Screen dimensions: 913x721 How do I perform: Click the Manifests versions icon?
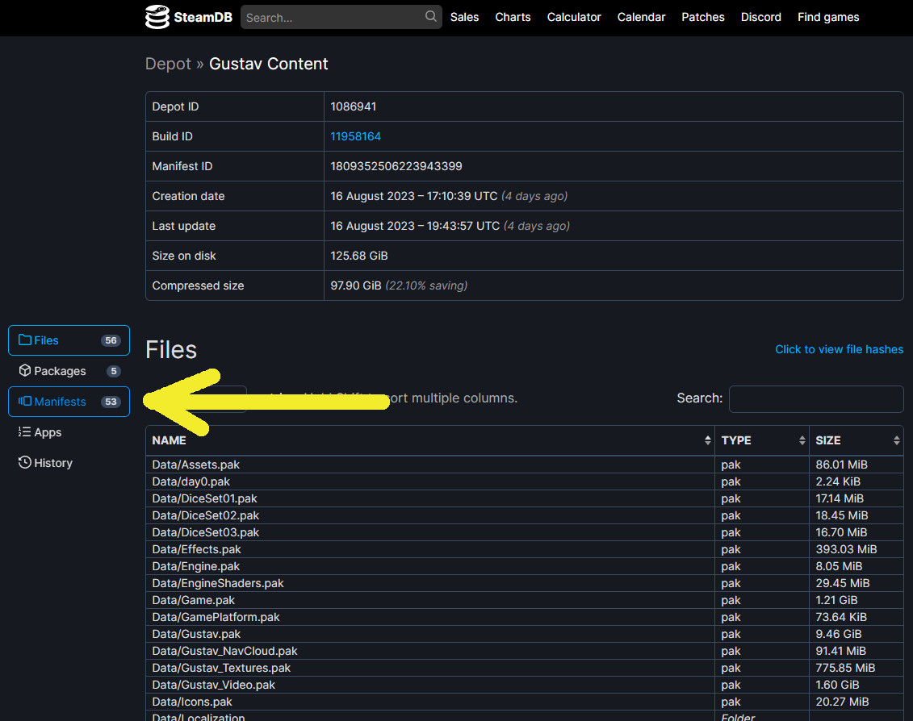pos(24,402)
